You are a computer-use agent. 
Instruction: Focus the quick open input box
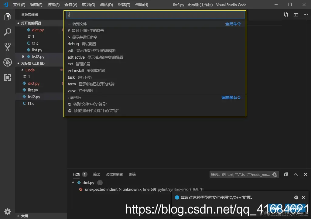(155, 15)
